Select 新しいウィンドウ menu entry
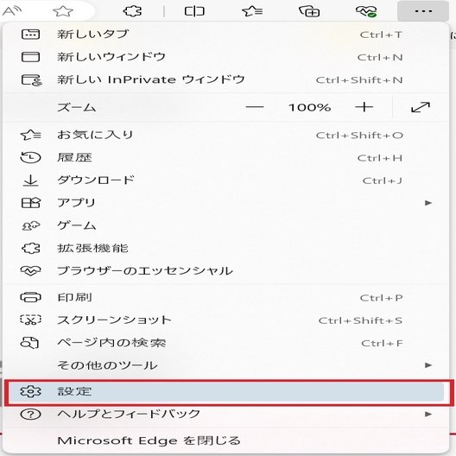The width and height of the screenshot is (456, 456). 225,57
